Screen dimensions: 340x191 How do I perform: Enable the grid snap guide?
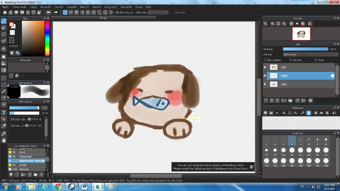click(x=76, y=12)
